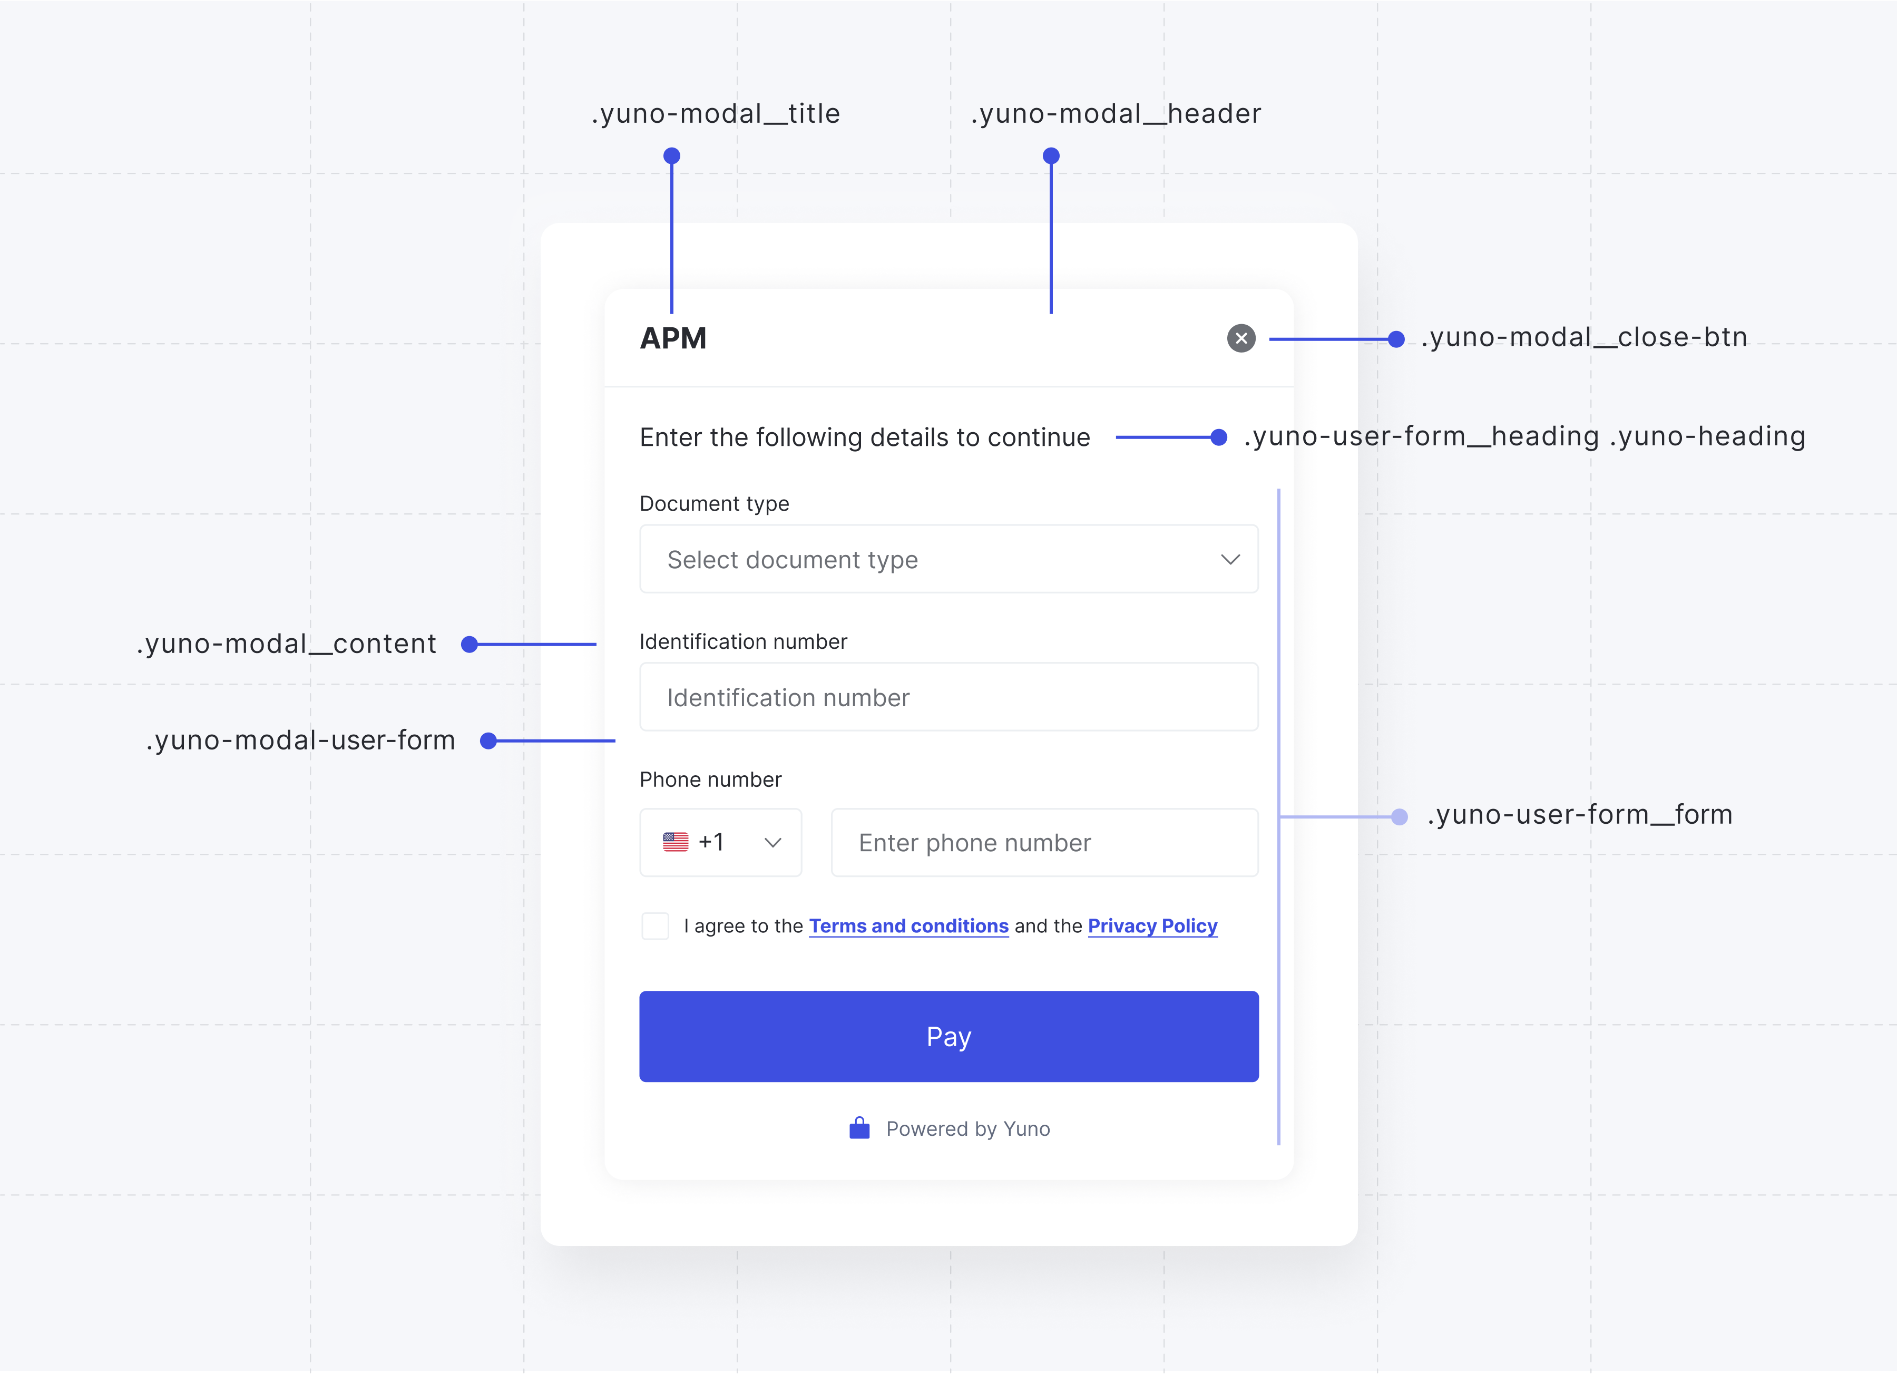Viewport: 1897px width, 1374px height.
Task: Click the Identification number input field
Action: pos(947,697)
